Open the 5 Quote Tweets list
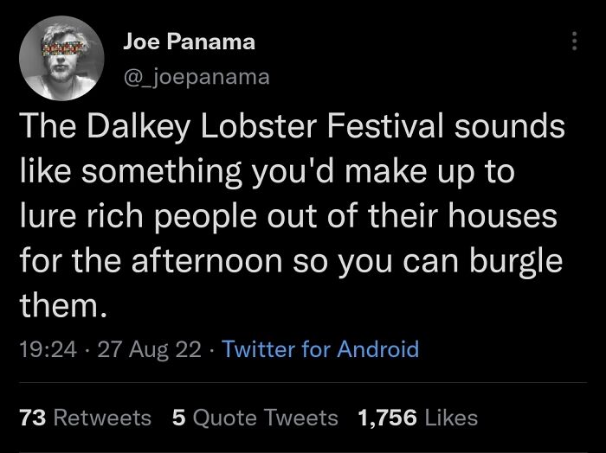This screenshot has height=453, width=606. tap(255, 418)
